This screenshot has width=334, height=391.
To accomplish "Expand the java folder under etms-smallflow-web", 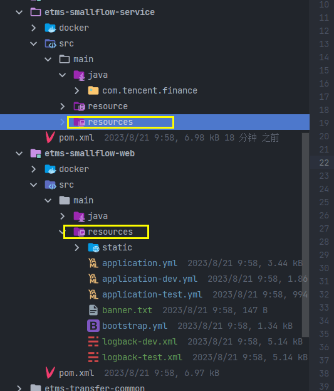I will [63, 216].
